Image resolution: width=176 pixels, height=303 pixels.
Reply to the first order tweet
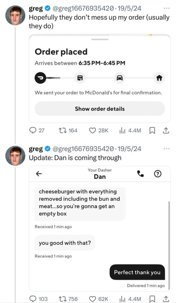pyautogui.click(x=33, y=130)
